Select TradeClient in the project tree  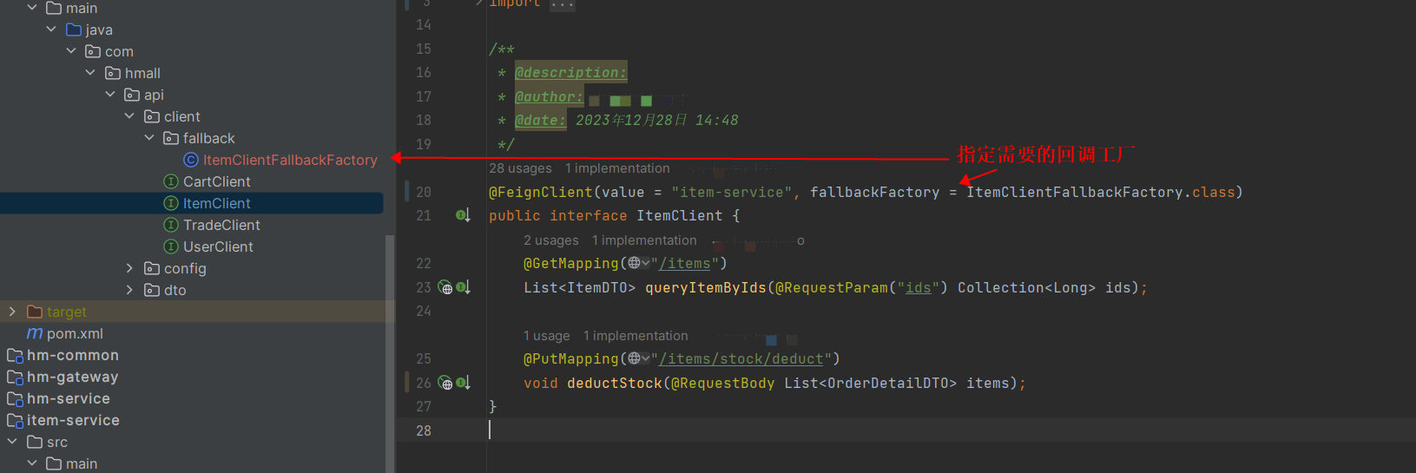point(221,225)
